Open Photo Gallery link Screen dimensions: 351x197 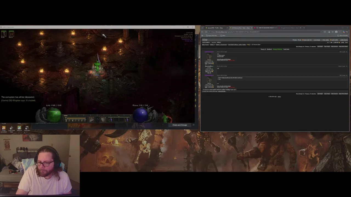[x=325, y=40]
